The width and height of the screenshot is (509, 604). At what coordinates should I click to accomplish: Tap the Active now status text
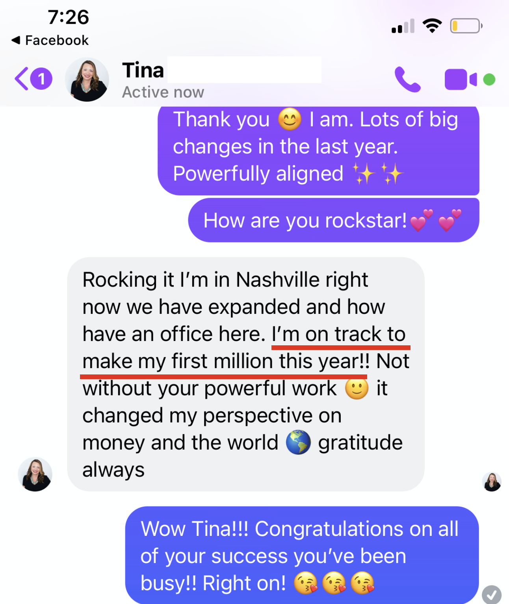click(163, 92)
